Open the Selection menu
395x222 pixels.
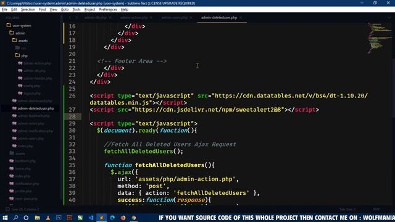(28, 10)
